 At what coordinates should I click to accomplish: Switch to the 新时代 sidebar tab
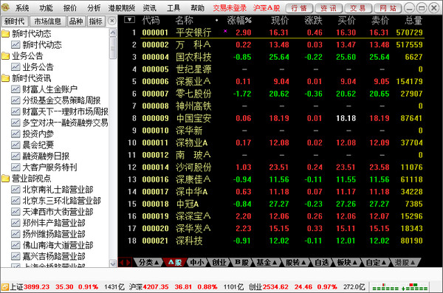click(x=15, y=21)
